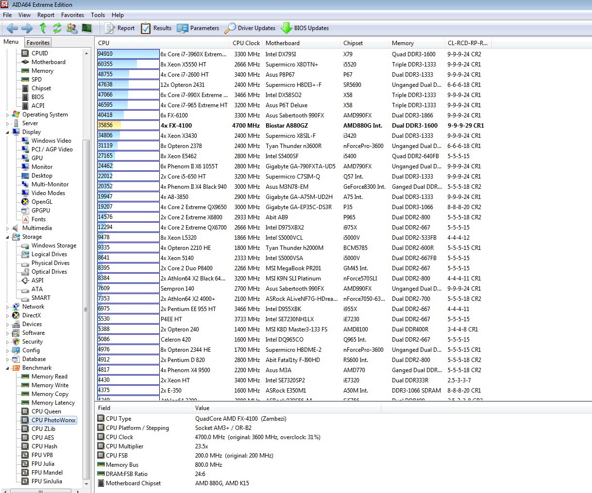Click the tree scrollbar up arrow
592x493 pixels.
pyautogui.click(x=86, y=53)
